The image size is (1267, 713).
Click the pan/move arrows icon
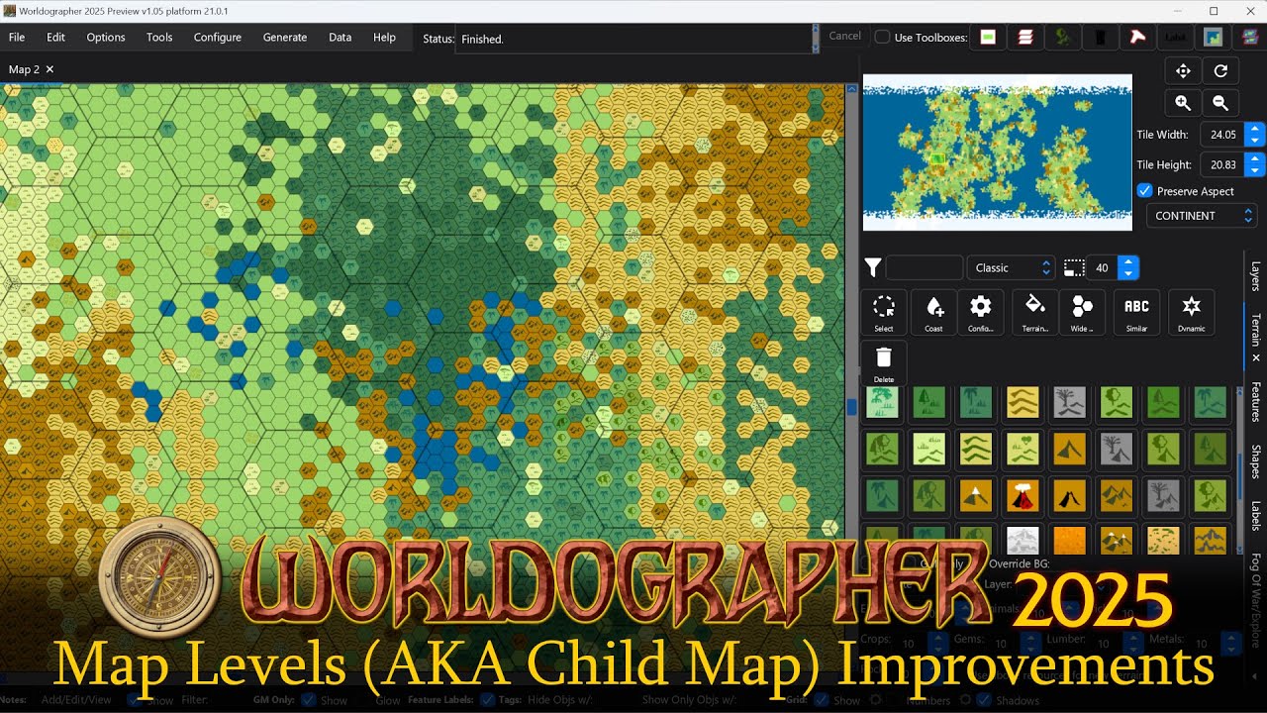tap(1183, 71)
